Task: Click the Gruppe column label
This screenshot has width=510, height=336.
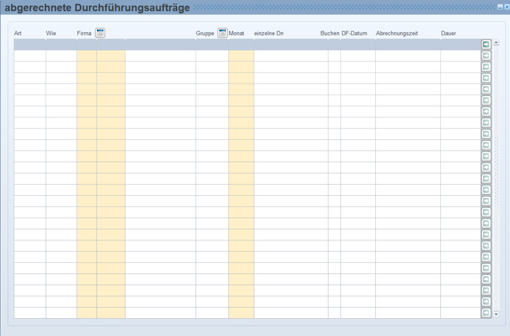Action: tap(205, 33)
